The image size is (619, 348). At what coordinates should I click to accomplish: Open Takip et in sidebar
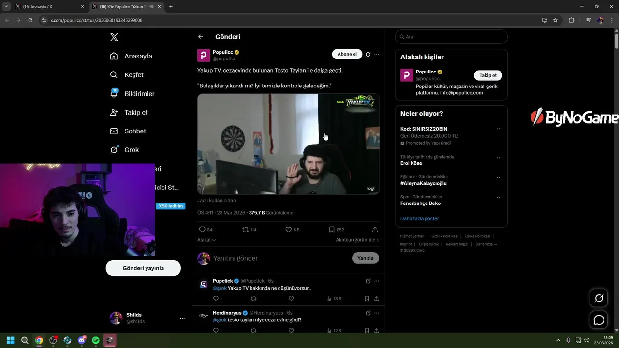pos(129,112)
